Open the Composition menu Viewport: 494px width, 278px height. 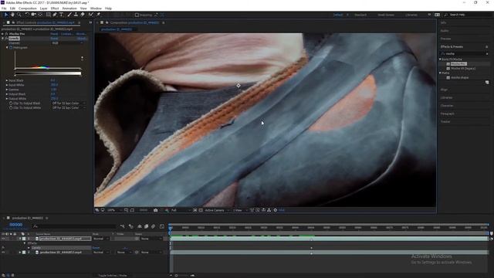[x=28, y=8]
